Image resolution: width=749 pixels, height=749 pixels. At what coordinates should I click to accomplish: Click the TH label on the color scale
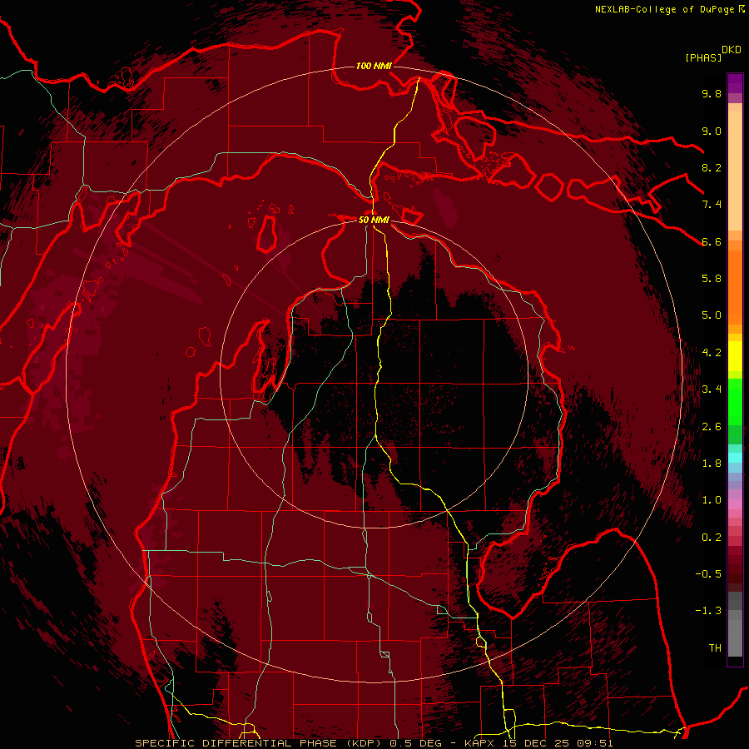[x=715, y=648]
